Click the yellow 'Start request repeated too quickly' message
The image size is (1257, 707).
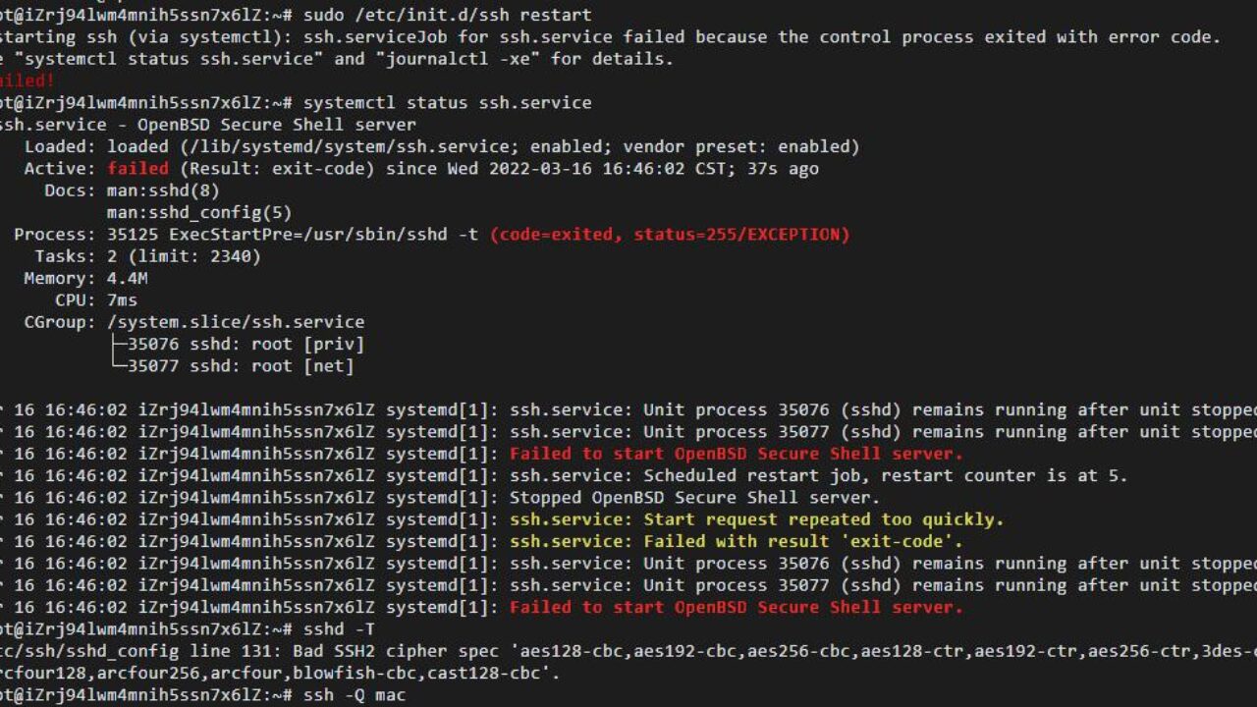757,518
